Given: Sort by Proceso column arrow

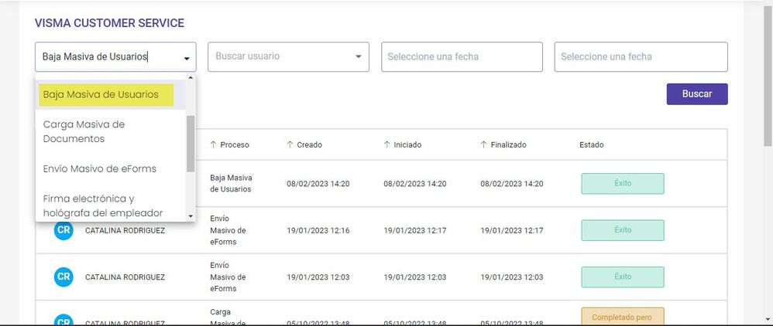Looking at the screenshot, I should (213, 145).
